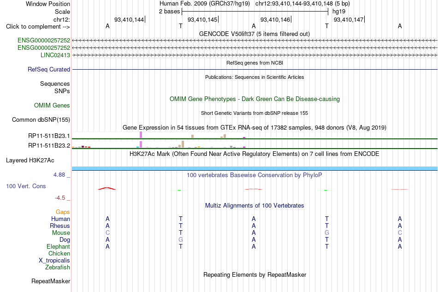Image resolution: width=438 pixels, height=292 pixels.
Task: Open 'Repeating Elements by RepeatMasker' title
Action: click(255, 274)
